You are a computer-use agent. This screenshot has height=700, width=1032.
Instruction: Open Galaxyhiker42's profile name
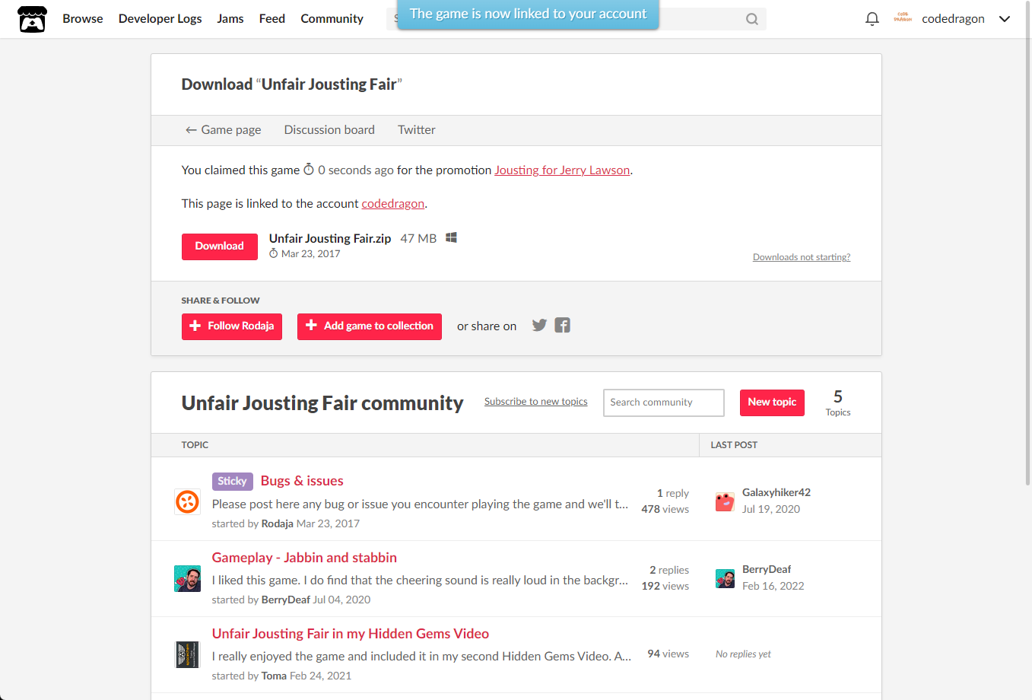point(776,492)
